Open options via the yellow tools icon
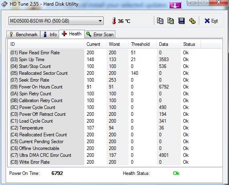 point(192,21)
